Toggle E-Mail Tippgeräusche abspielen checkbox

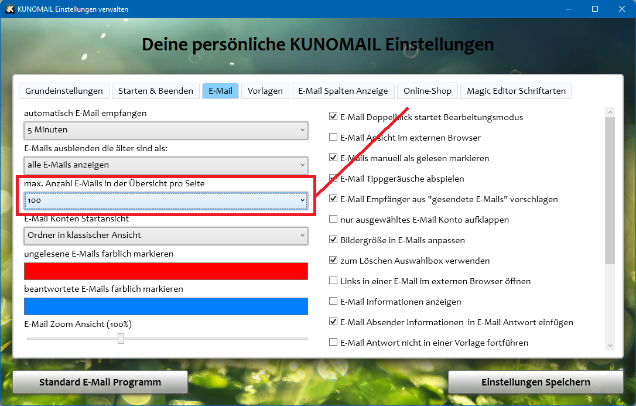coord(333,178)
